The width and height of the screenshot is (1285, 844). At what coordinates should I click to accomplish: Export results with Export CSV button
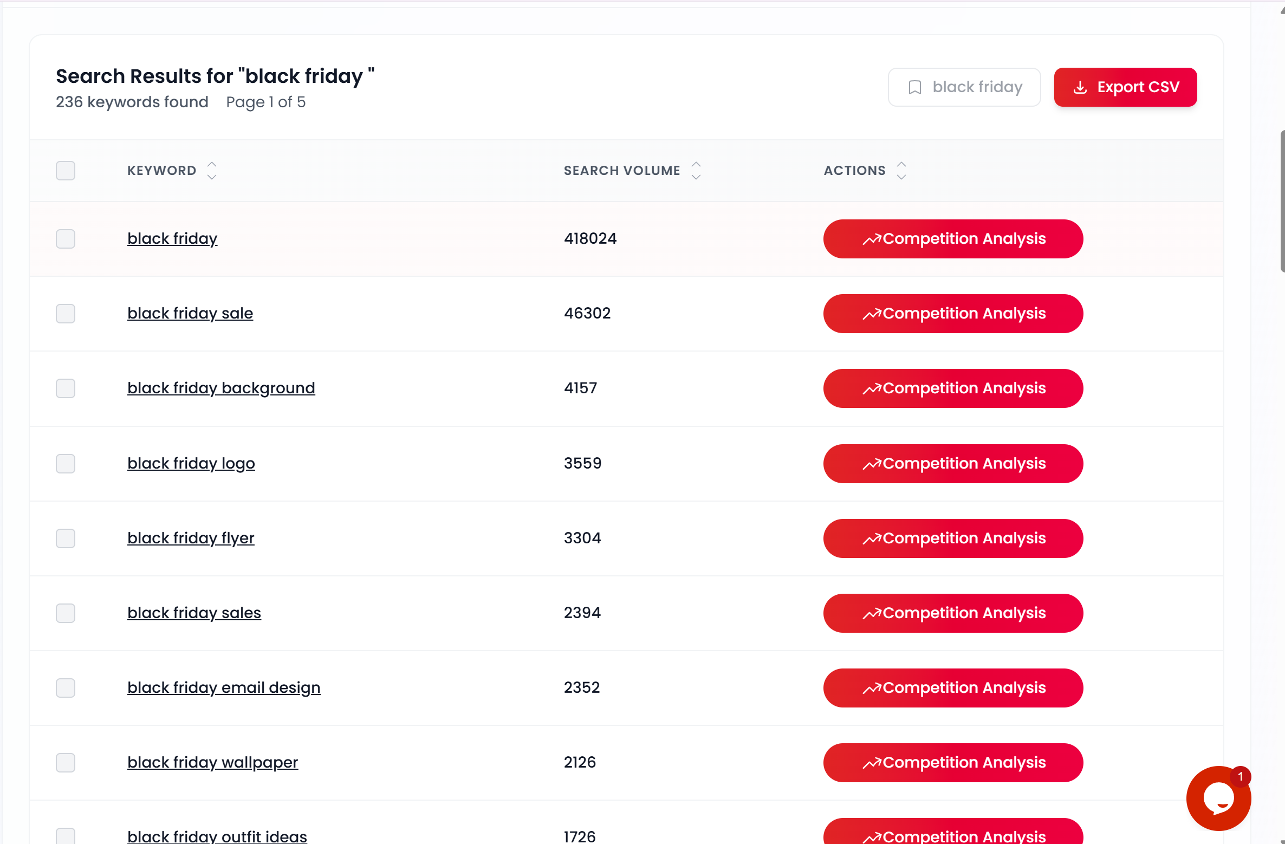point(1125,87)
